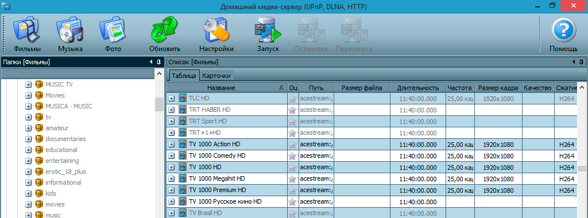This screenshot has height=218, width=588.
Task: Click the folder icon of kids
Action: 40,193
